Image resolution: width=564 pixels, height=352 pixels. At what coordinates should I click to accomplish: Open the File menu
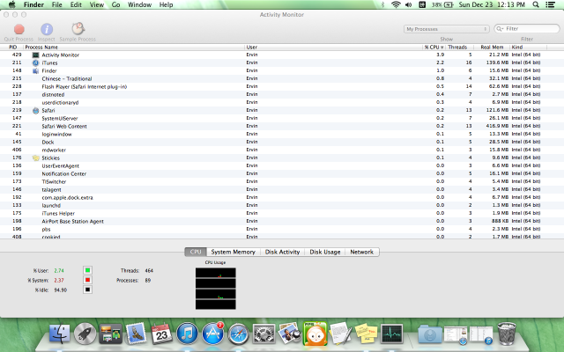pos(56,4)
